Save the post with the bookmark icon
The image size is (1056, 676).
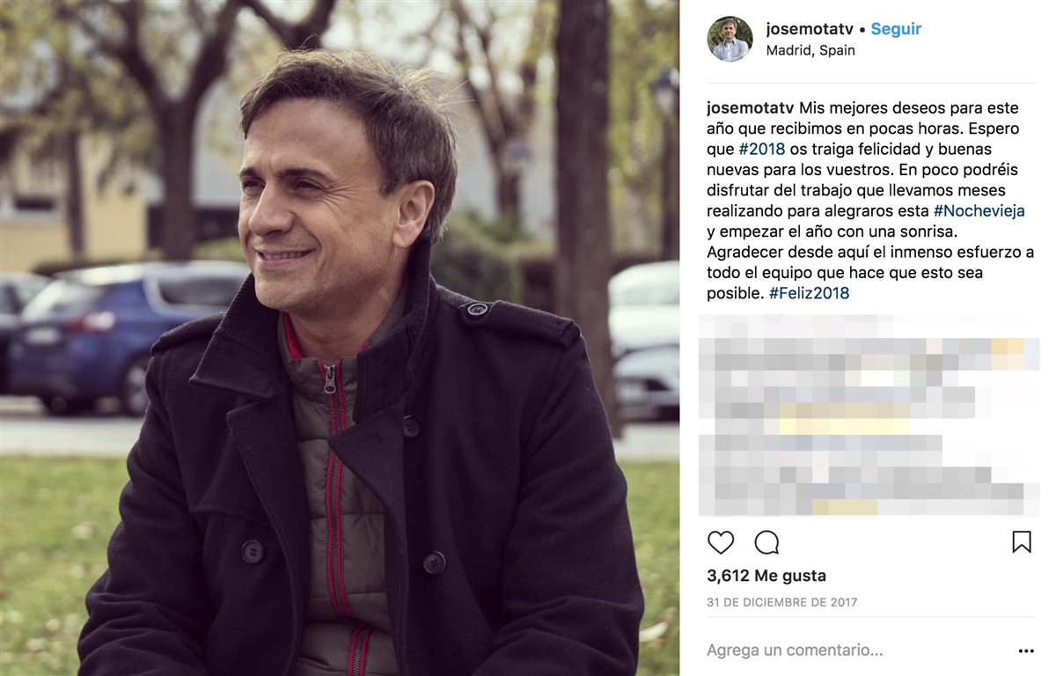[x=1021, y=542]
